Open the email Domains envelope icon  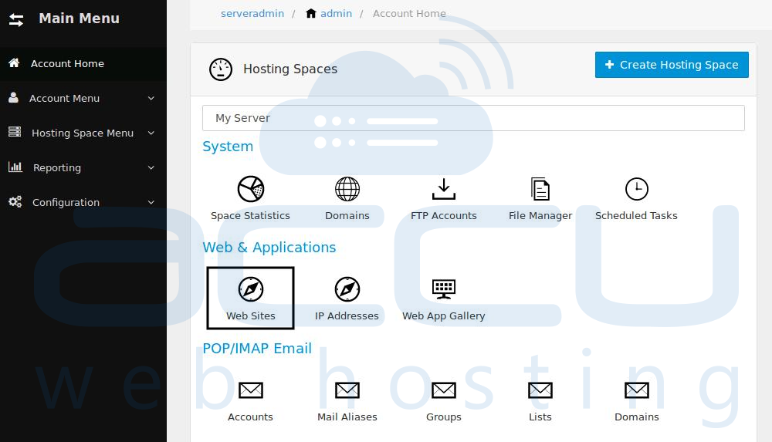tap(637, 390)
